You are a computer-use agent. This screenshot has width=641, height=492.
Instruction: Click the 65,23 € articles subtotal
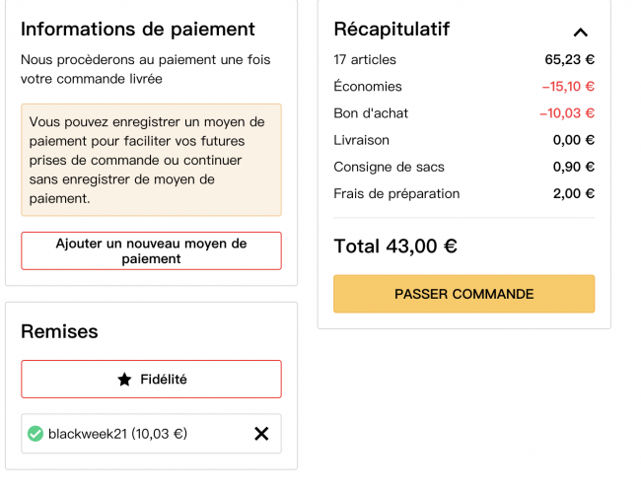569,60
